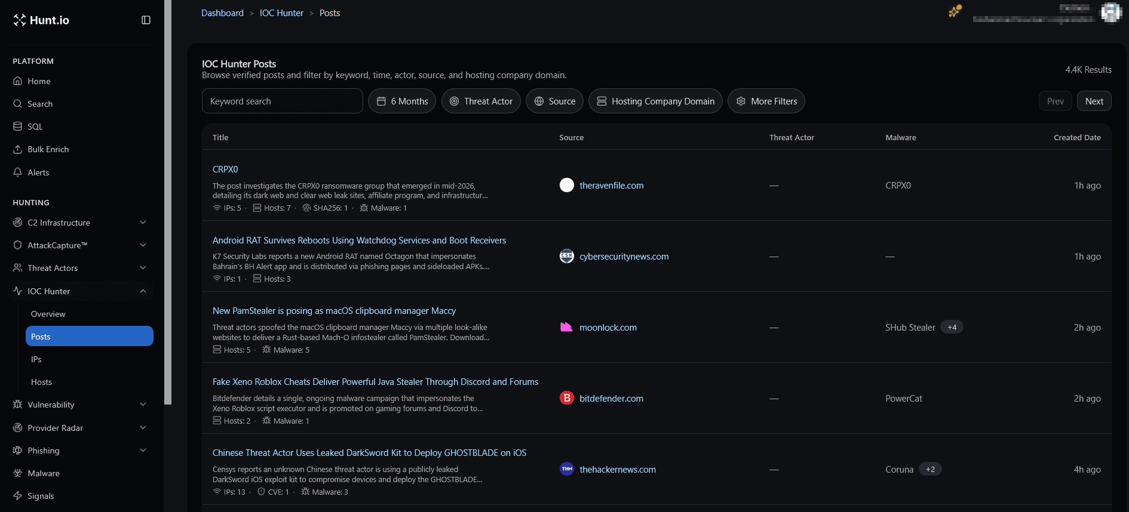
Task: Click the Threat Actors people icon
Action: [18, 268]
